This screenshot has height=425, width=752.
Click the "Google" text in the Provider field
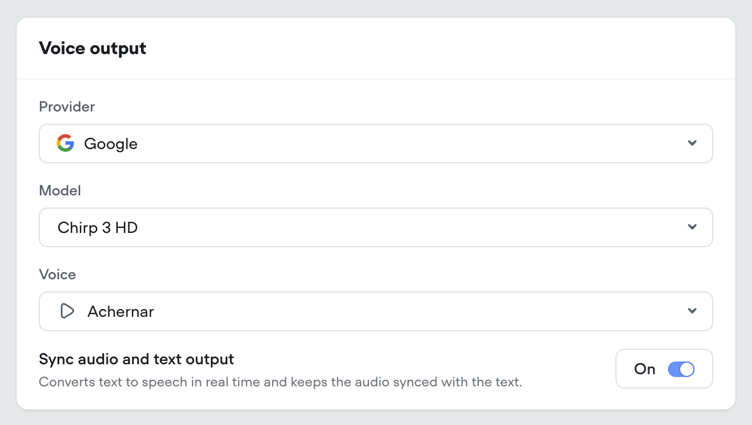(x=111, y=144)
